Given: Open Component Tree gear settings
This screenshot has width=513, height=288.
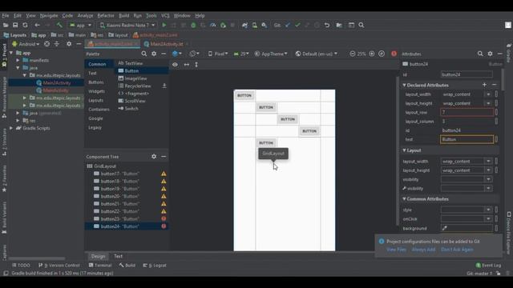Looking at the screenshot, I should tap(154, 157).
